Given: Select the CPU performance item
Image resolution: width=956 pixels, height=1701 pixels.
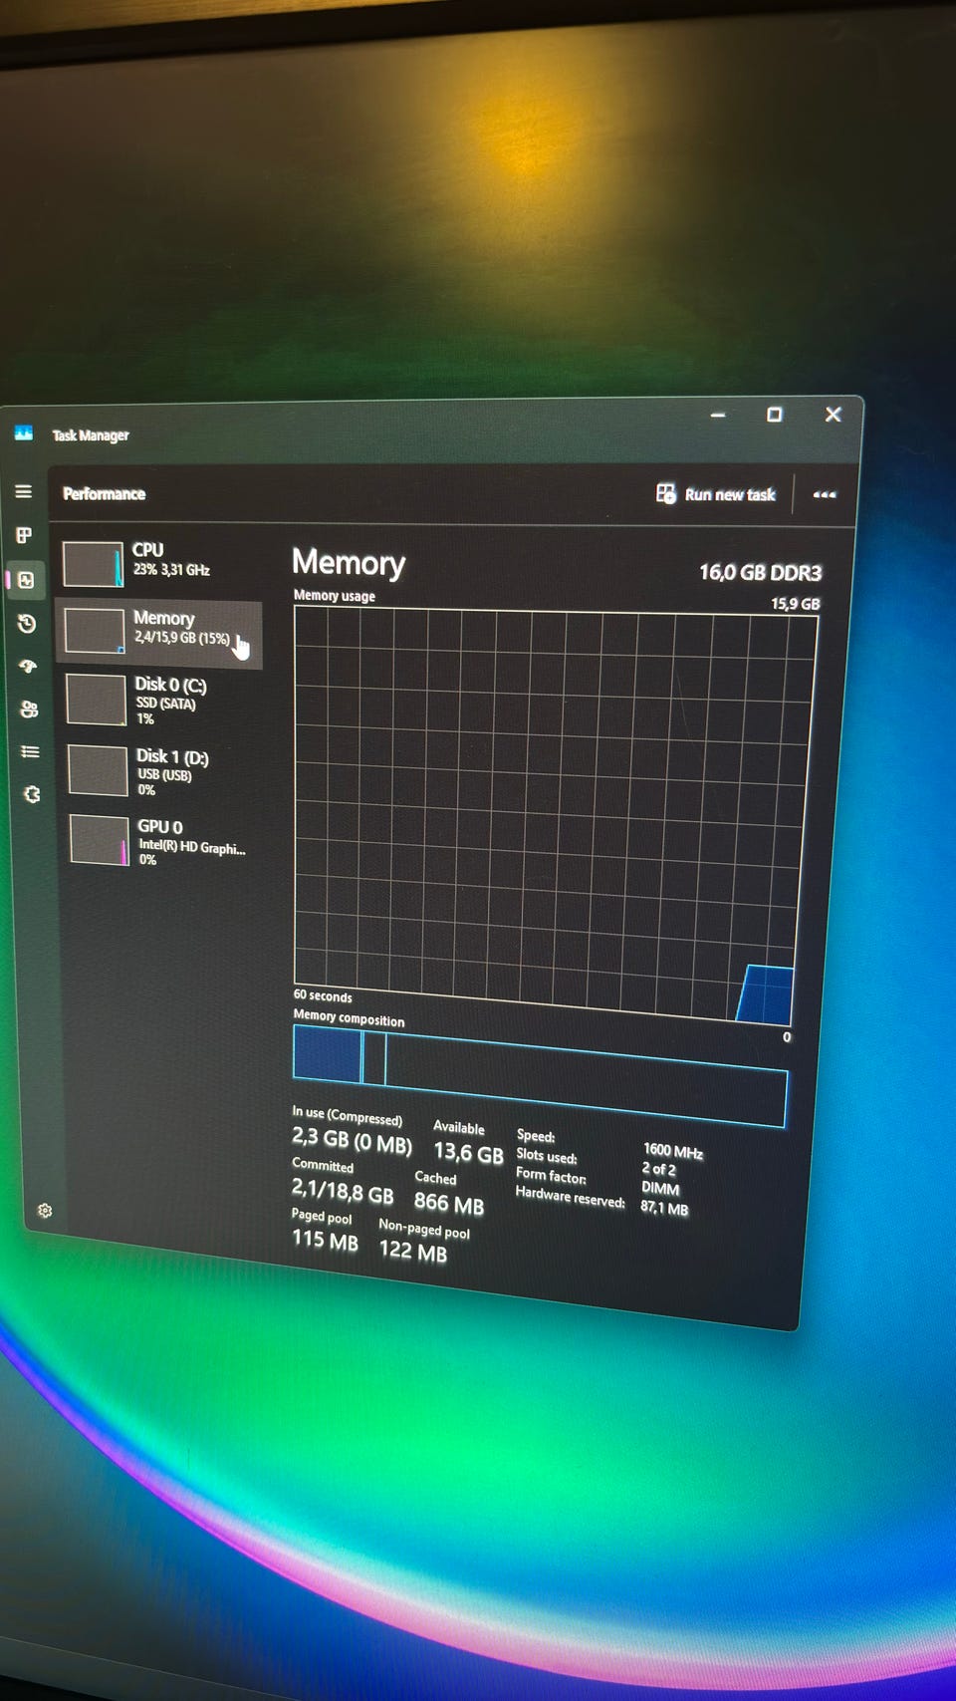Looking at the screenshot, I should [x=157, y=562].
